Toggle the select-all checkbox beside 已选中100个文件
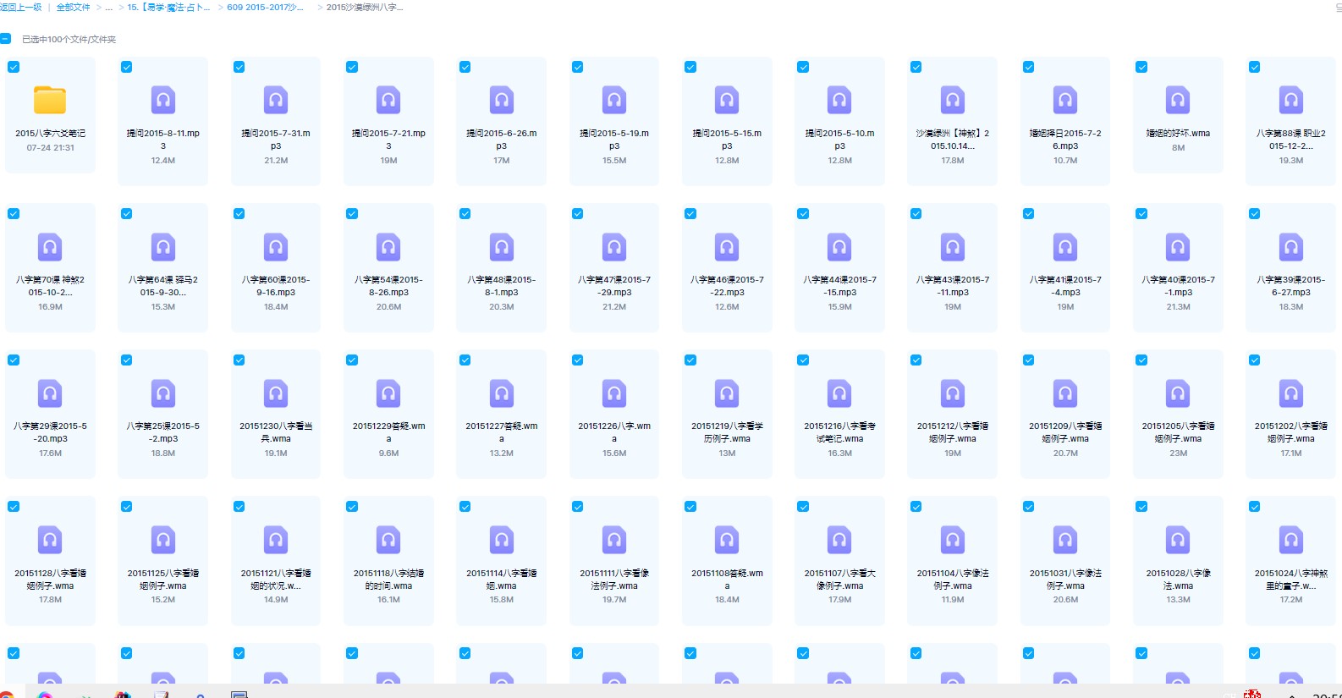Viewport: 1342px width, 698px height. pyautogui.click(x=5, y=39)
